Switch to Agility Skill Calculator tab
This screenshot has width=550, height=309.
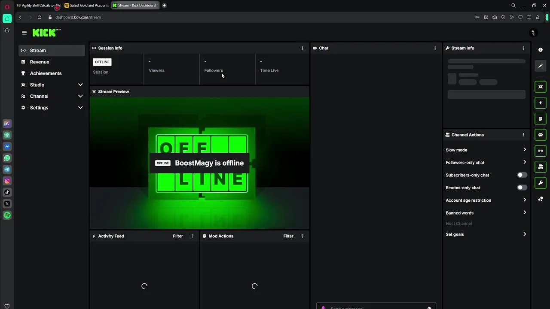(x=38, y=6)
